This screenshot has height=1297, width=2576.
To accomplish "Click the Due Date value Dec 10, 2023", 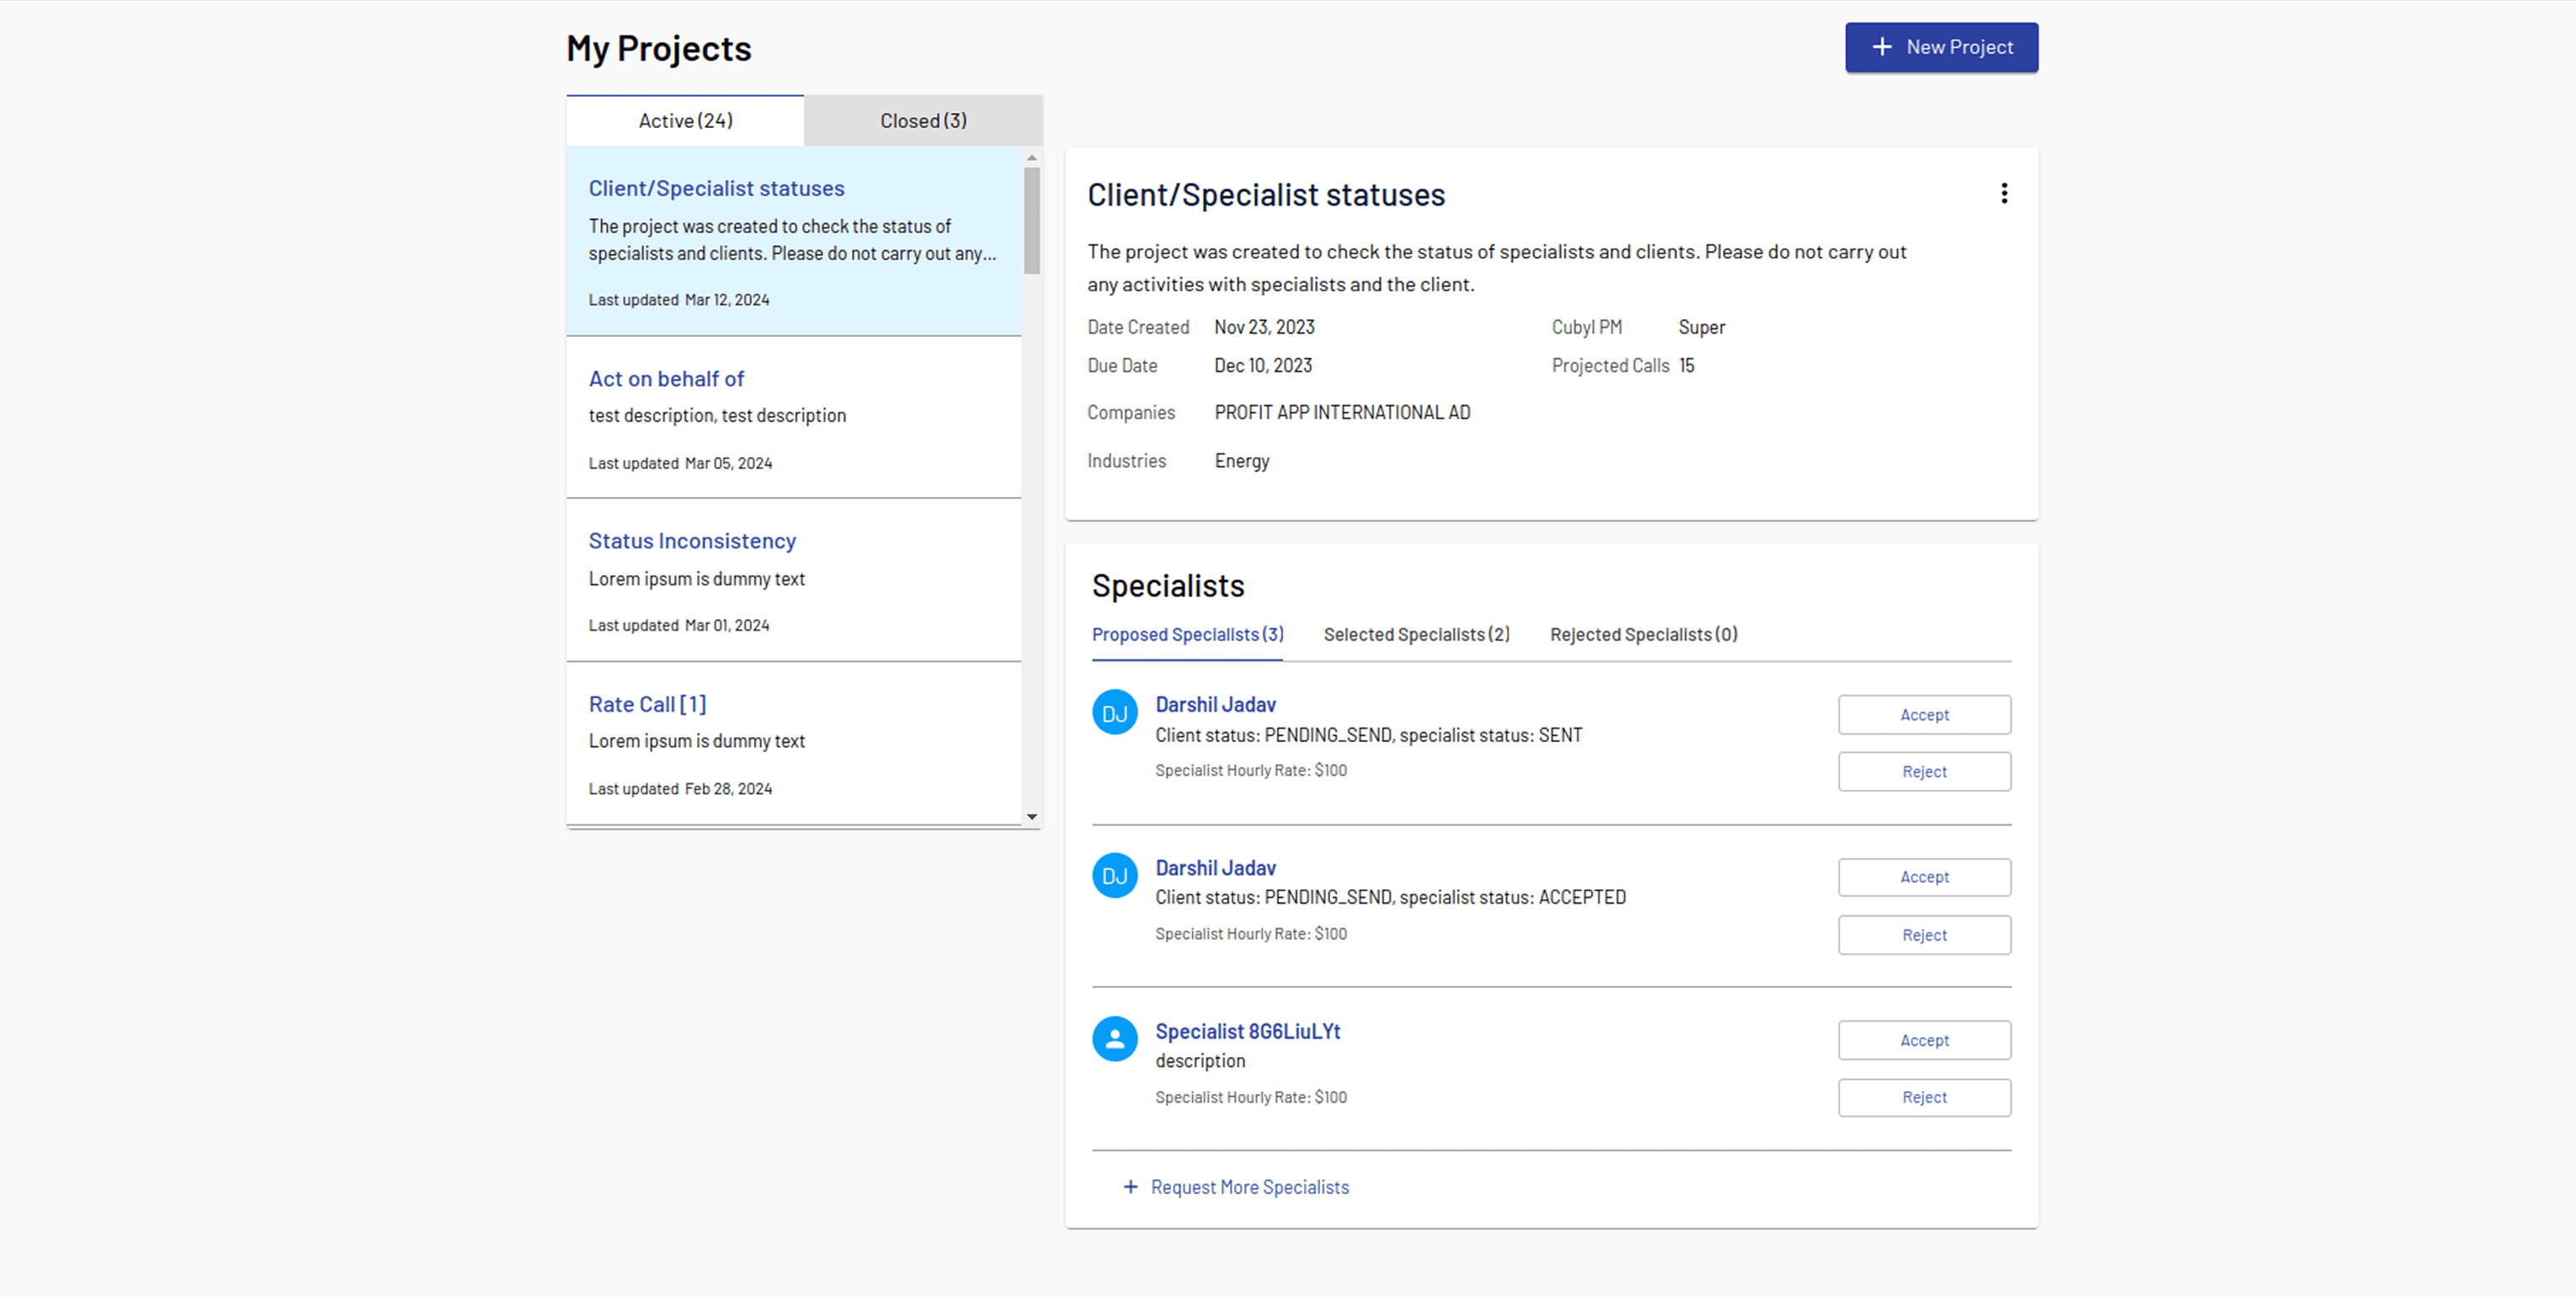I will click(x=1263, y=366).
